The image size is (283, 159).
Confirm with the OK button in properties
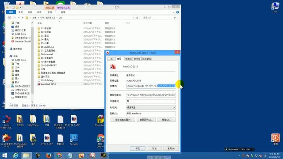[138, 148]
